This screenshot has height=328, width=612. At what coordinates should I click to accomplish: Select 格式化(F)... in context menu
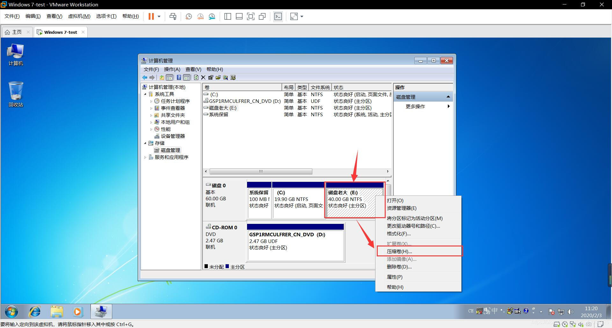pos(419,233)
